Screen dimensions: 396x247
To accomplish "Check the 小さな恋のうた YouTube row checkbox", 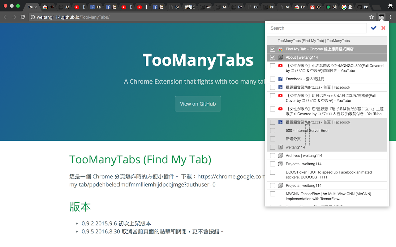I will point(273,66).
